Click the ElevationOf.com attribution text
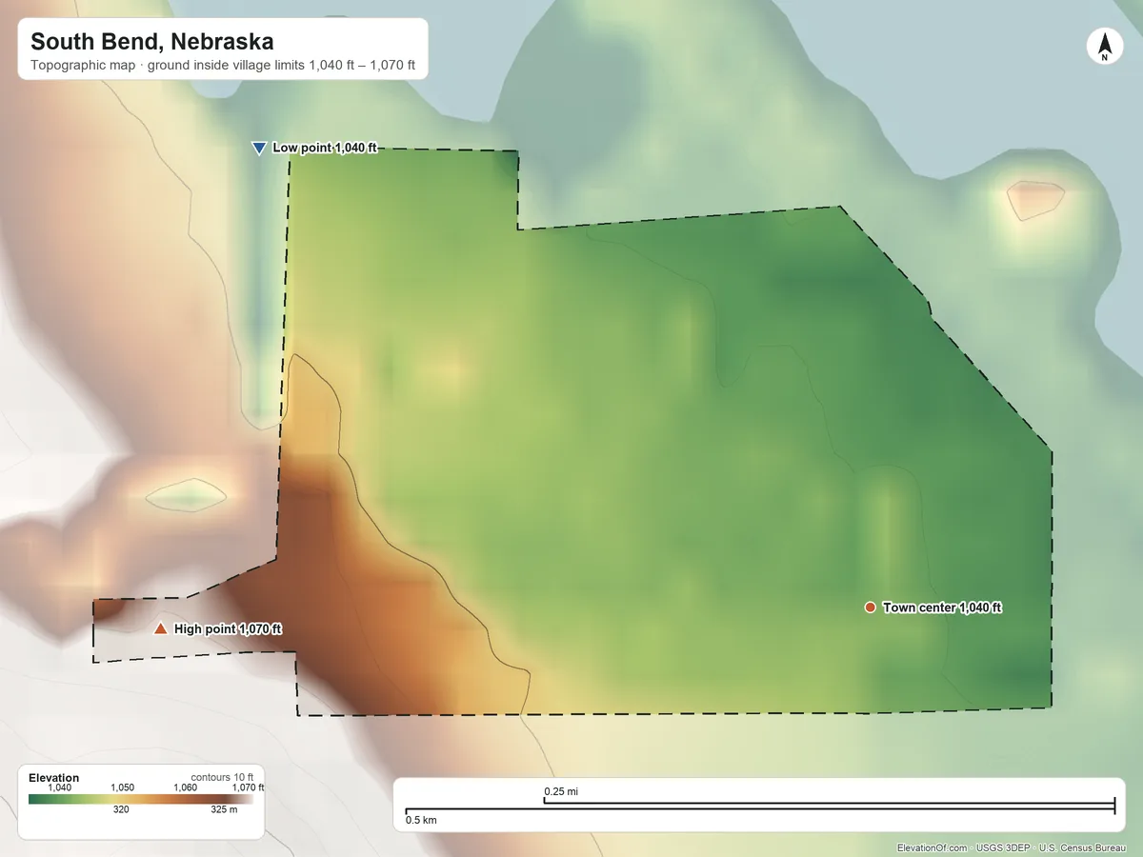 click(1013, 847)
